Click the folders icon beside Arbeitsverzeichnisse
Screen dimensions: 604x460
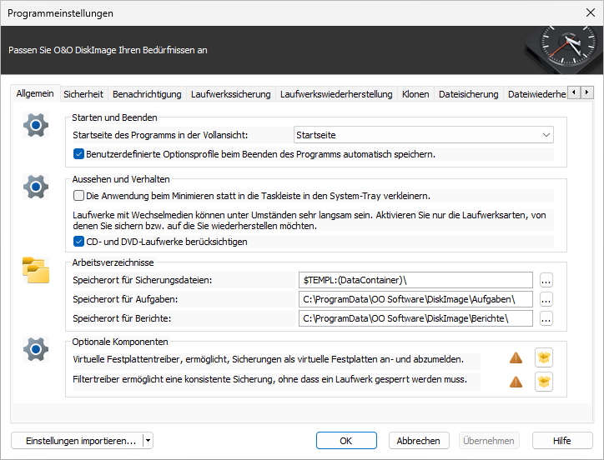click(36, 270)
